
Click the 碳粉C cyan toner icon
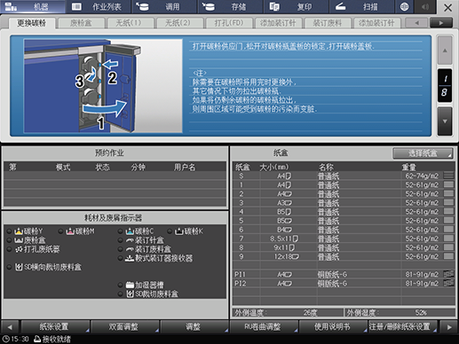(x=130, y=231)
